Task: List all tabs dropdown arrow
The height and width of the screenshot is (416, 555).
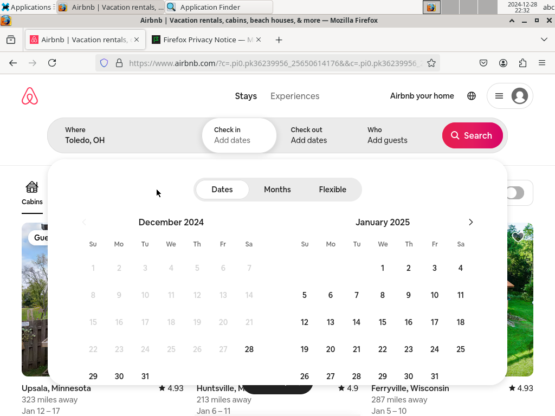Action: [x=544, y=40]
